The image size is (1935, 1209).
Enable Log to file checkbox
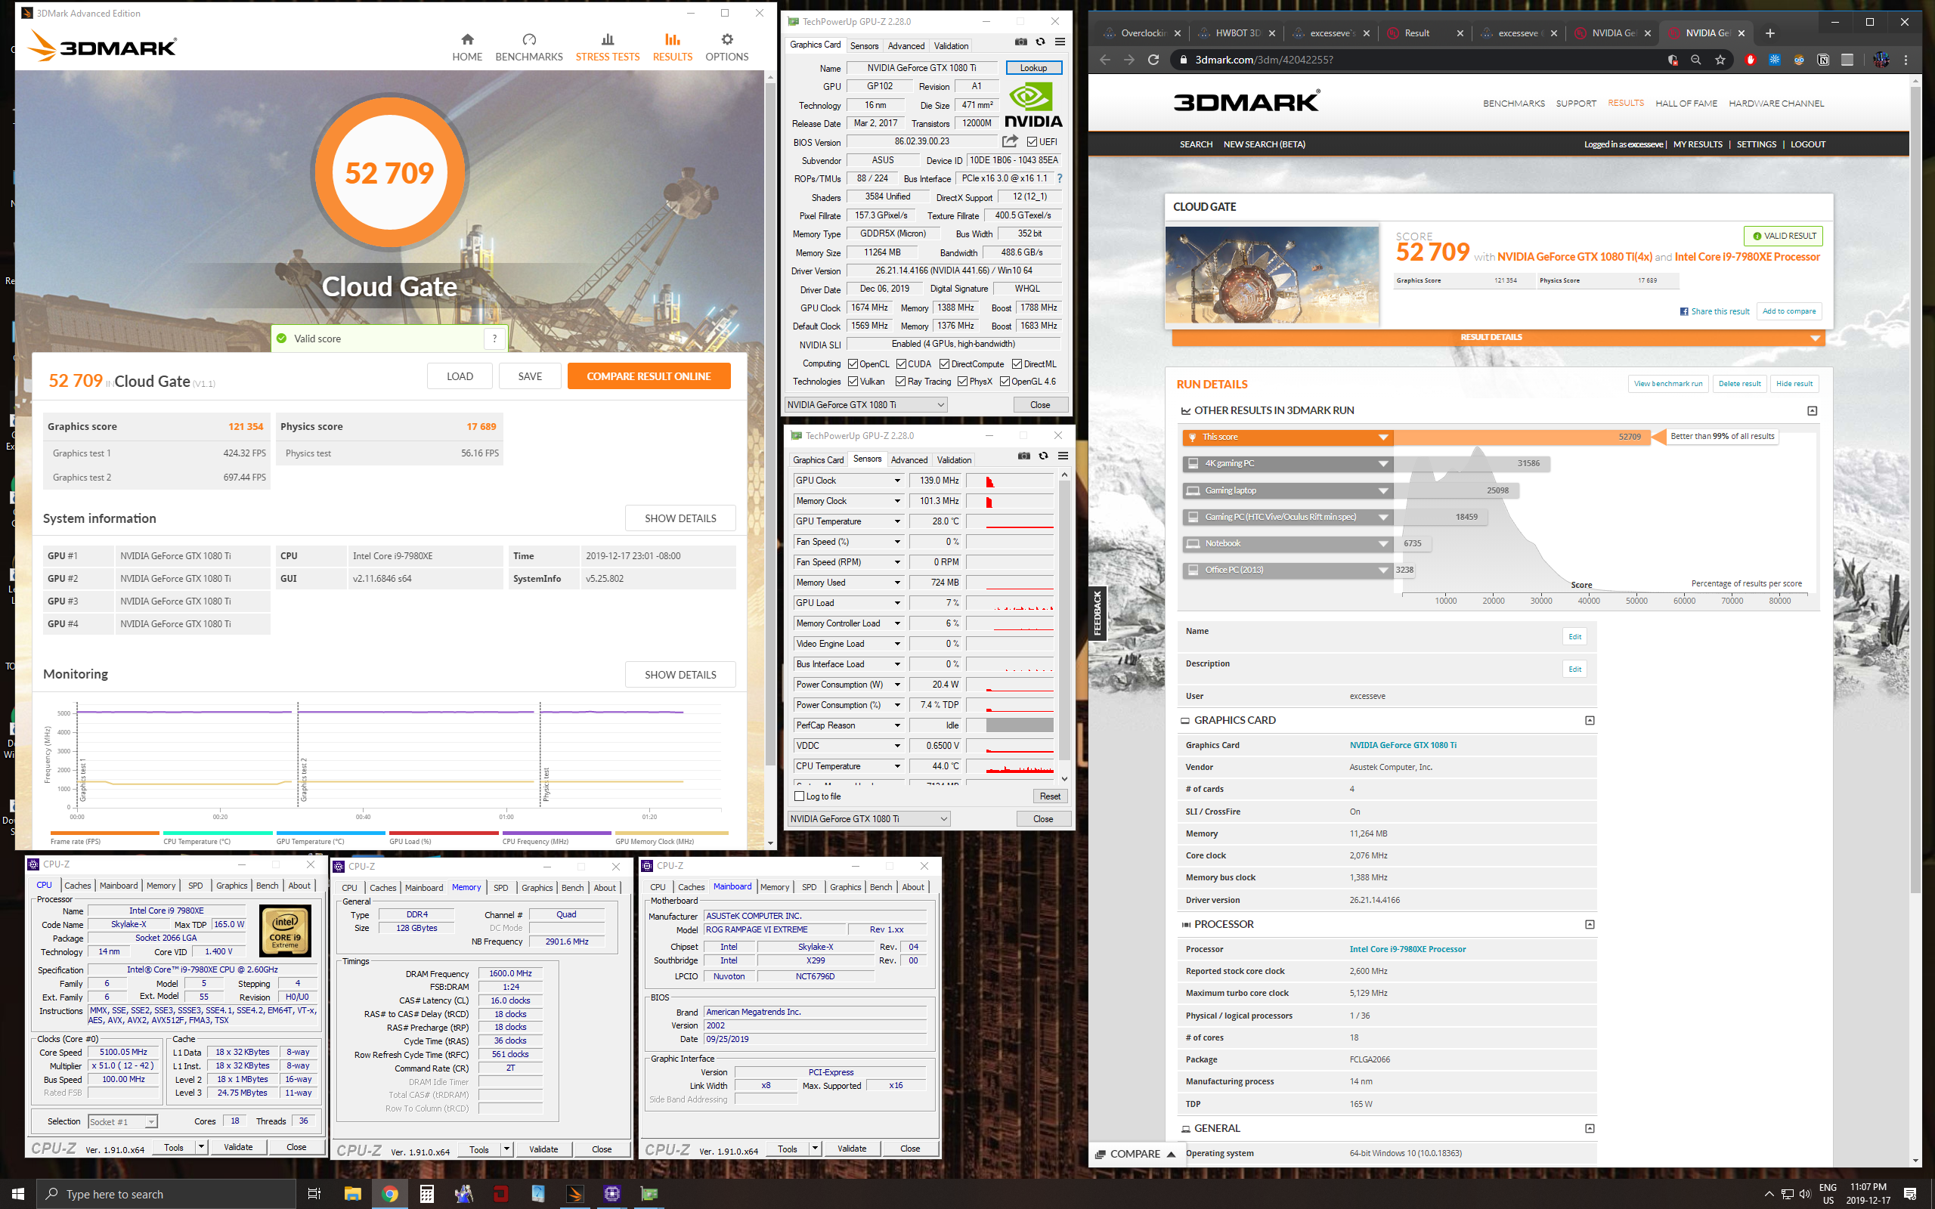pos(800,796)
